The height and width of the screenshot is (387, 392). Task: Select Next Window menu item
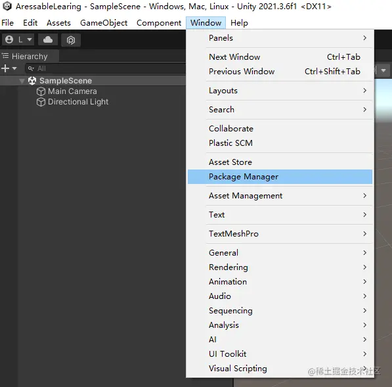click(280, 57)
